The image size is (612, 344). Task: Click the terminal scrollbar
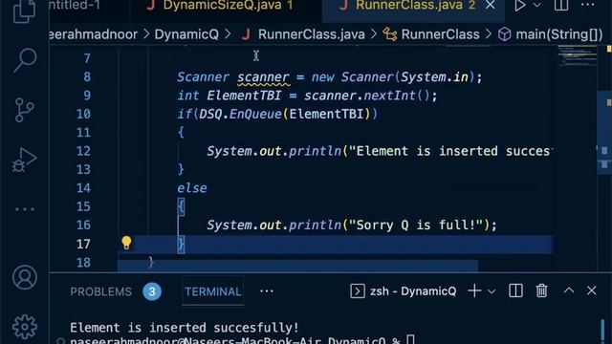pyautogui.click(x=603, y=332)
